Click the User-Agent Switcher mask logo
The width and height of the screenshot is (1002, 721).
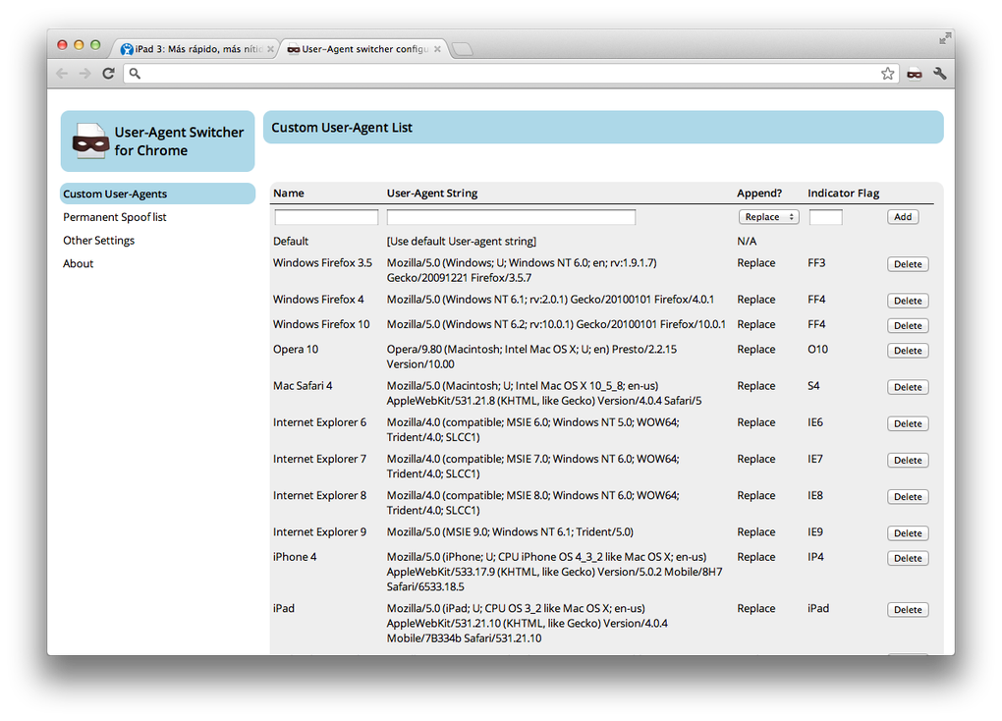click(x=90, y=140)
